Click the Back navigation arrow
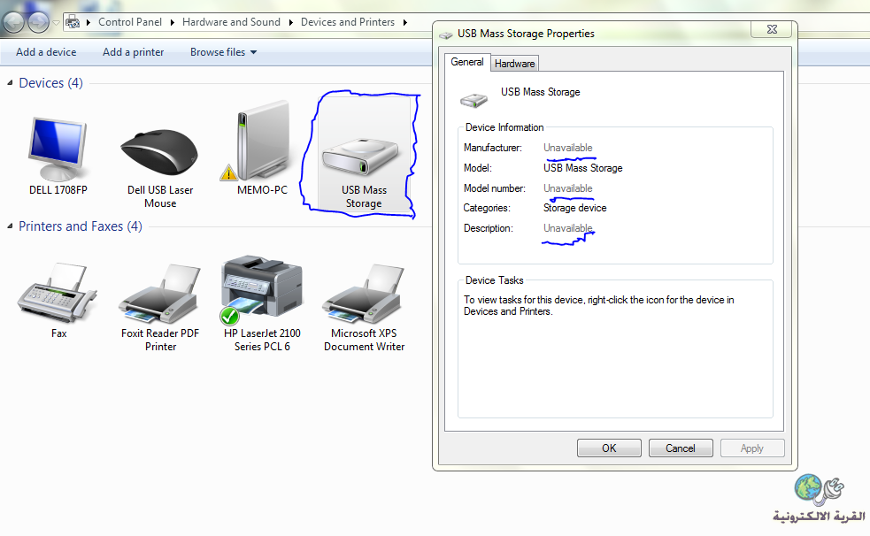Viewport: 870px width, 536px height. 14,23
